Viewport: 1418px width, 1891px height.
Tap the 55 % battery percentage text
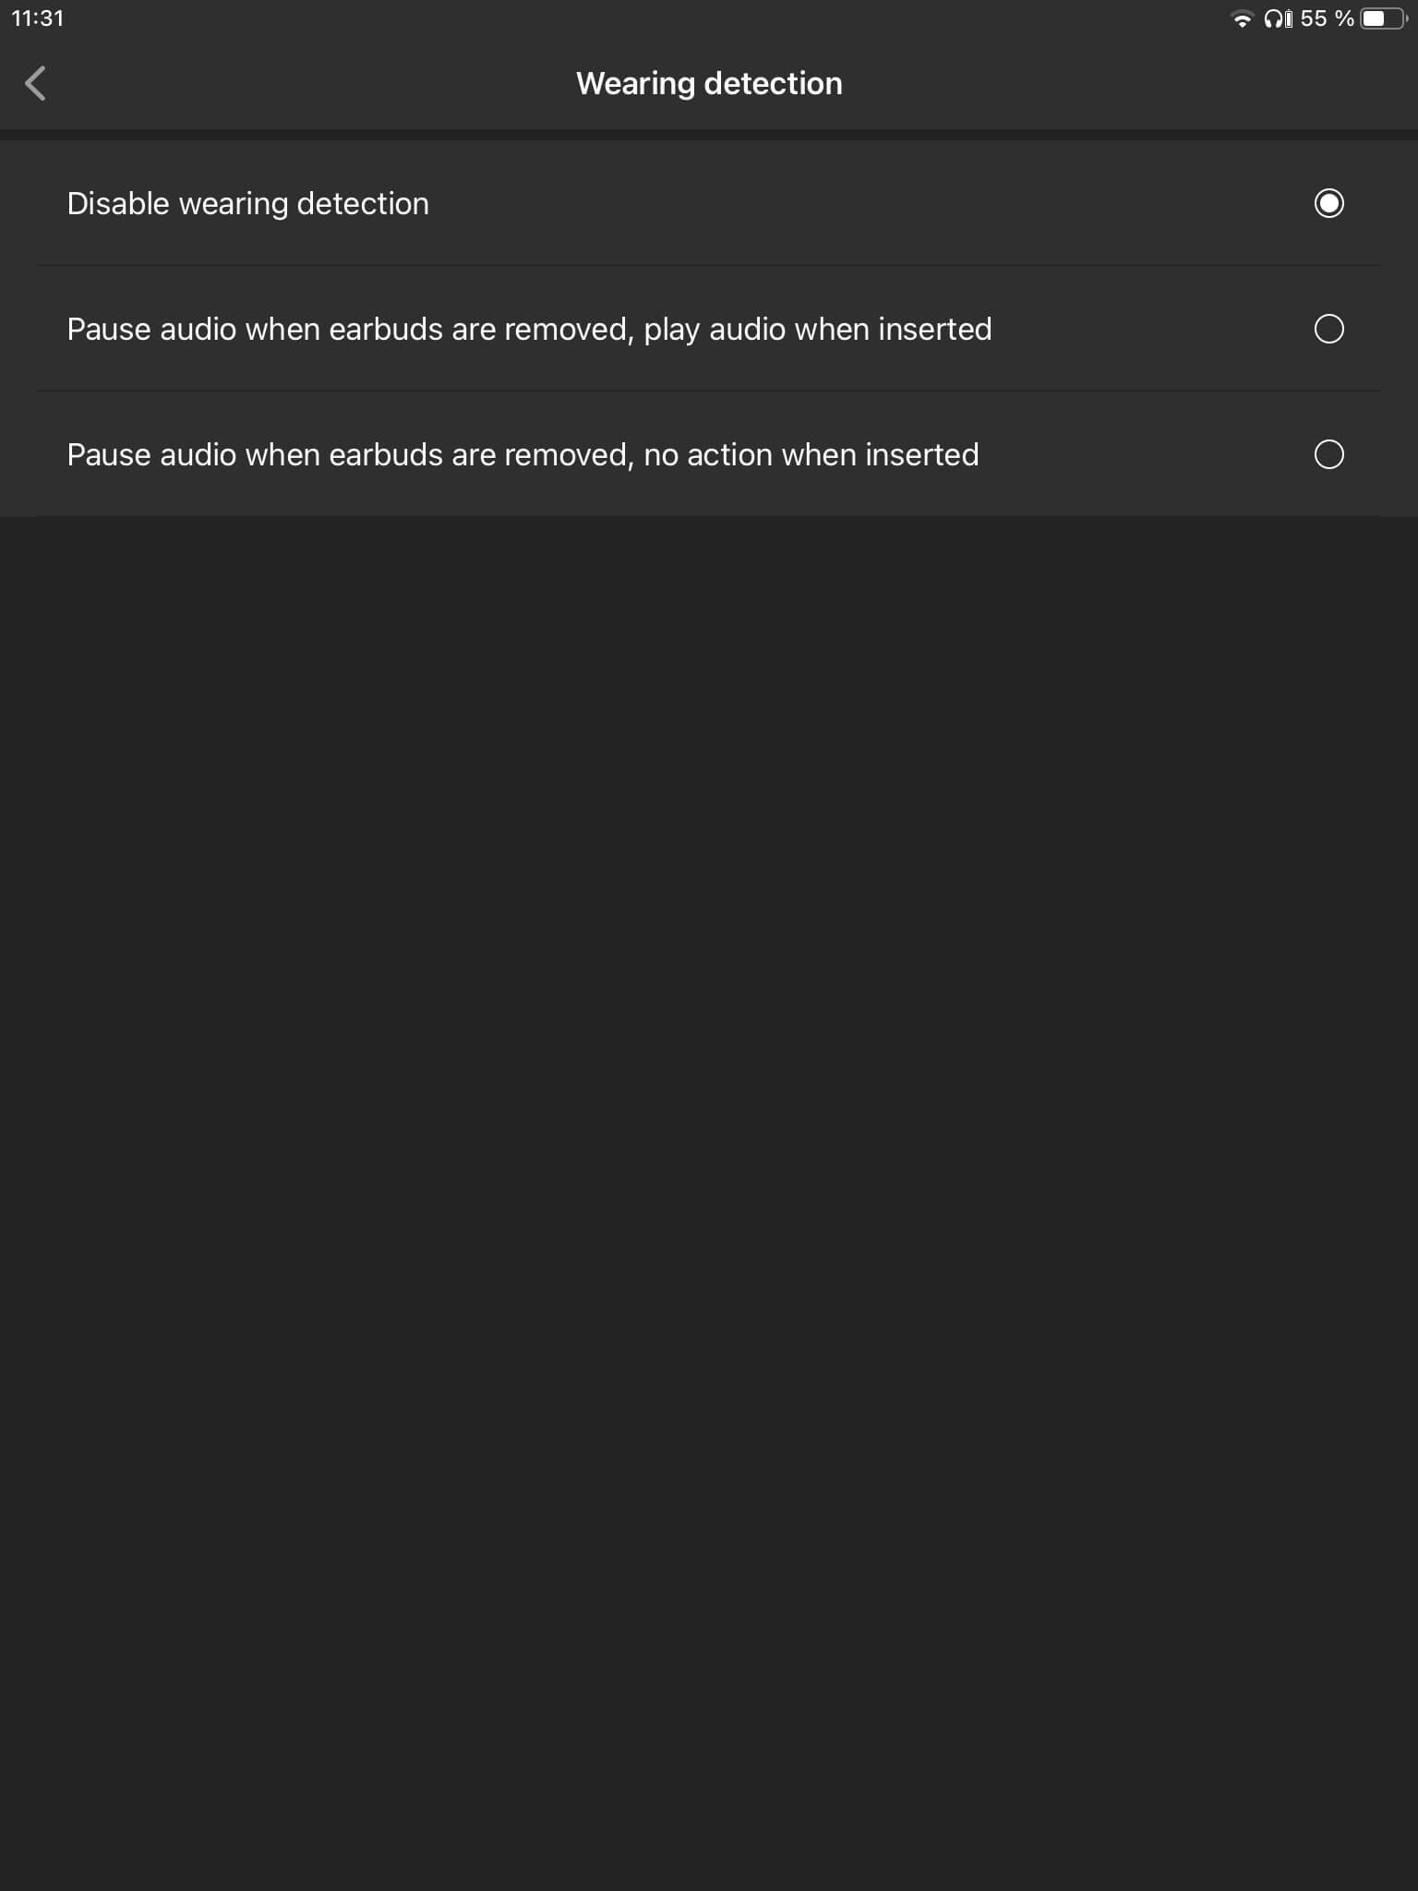pos(1327,19)
